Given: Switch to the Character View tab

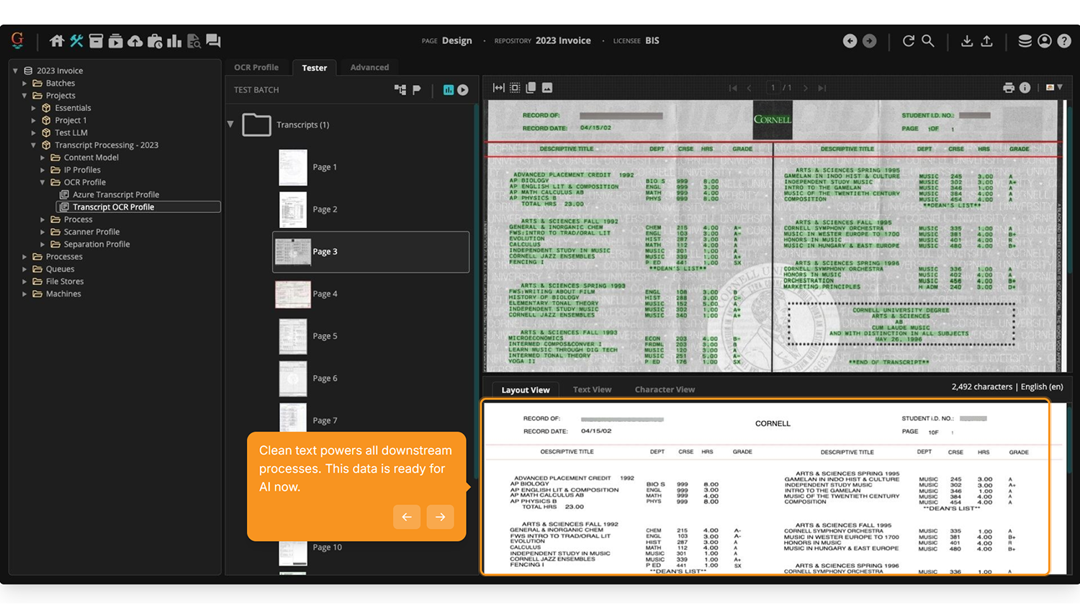Looking at the screenshot, I should pos(665,389).
